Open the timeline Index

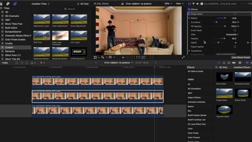pos(5,63)
